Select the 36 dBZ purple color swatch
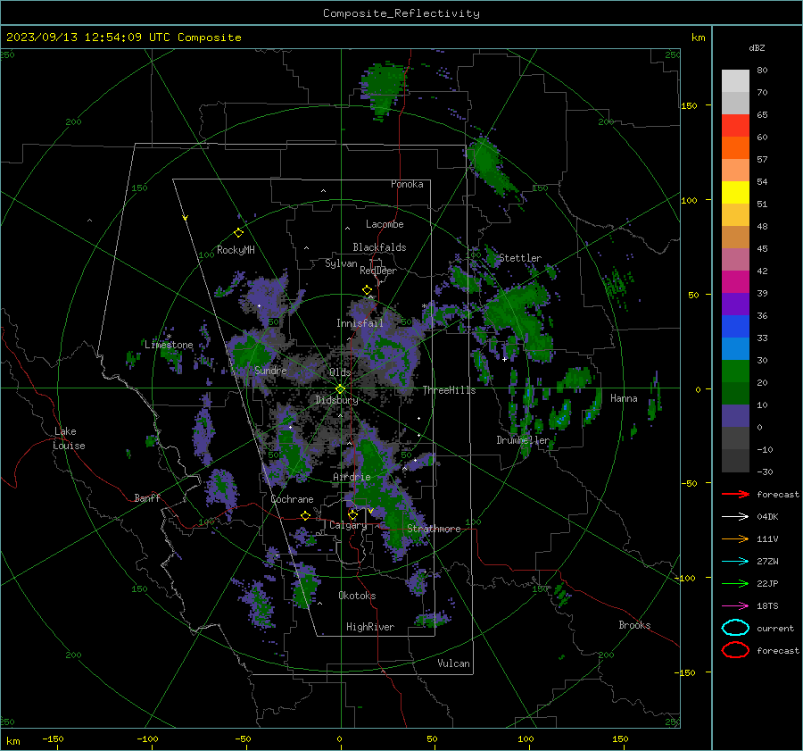Screen dimensions: 803x751 point(735,304)
